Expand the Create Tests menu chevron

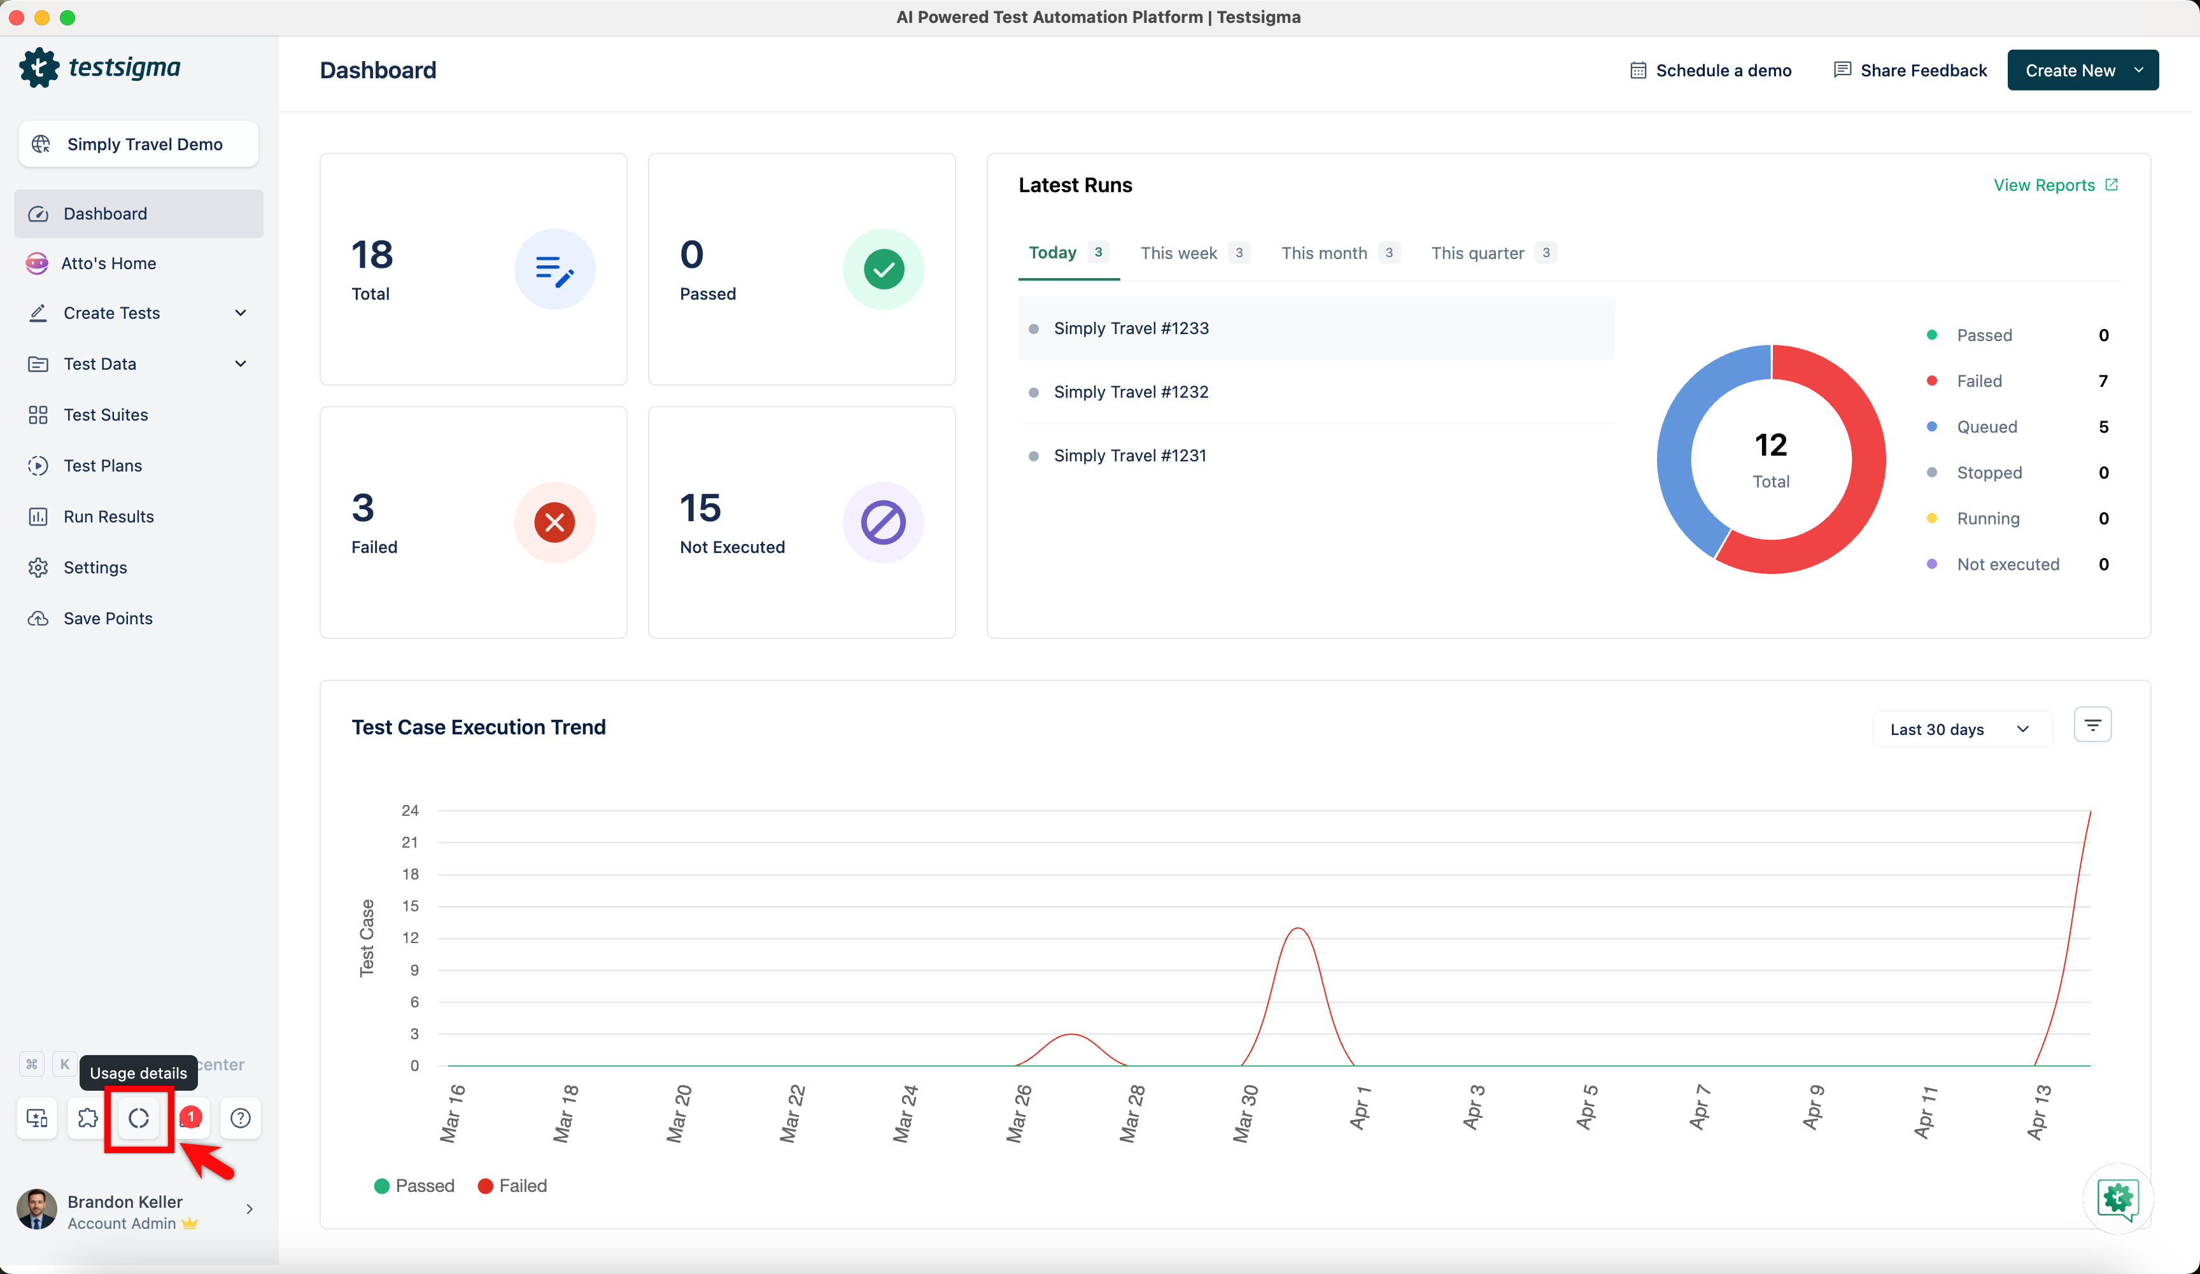[240, 312]
